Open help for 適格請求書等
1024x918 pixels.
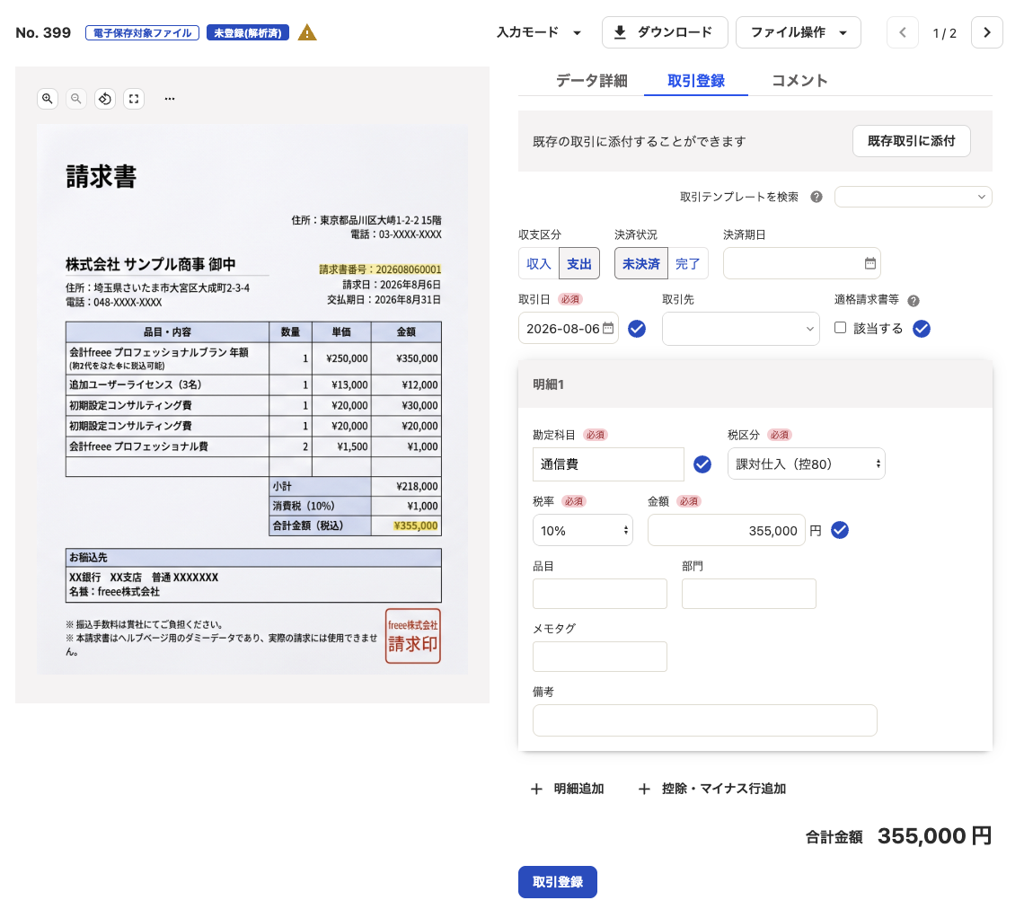913,301
